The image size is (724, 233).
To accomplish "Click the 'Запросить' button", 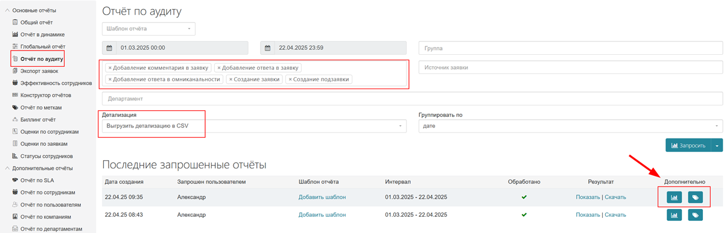I will tap(688, 145).
